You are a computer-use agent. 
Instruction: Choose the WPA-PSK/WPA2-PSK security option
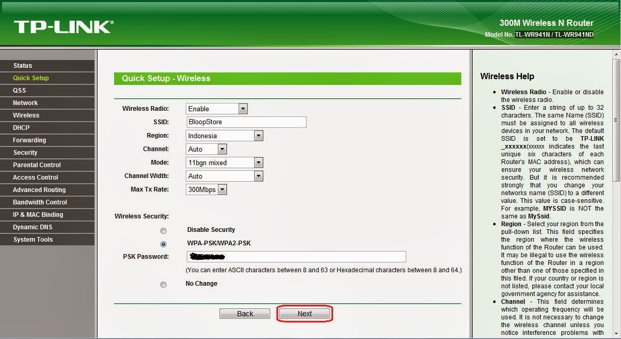(x=163, y=243)
